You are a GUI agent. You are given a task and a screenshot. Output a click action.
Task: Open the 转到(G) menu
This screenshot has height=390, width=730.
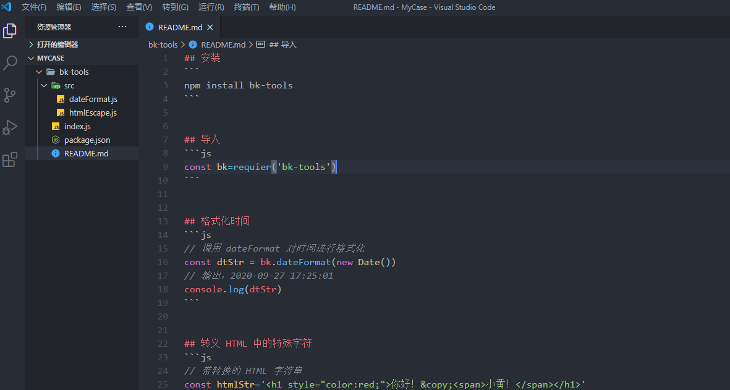click(176, 7)
